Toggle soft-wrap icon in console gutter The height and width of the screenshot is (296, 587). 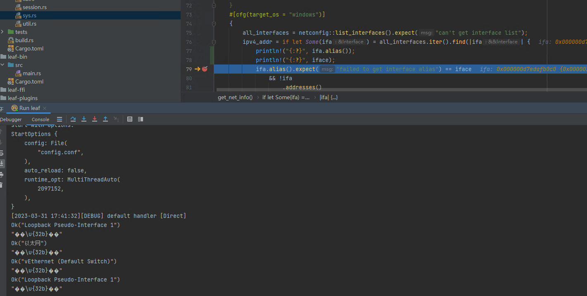point(2,153)
